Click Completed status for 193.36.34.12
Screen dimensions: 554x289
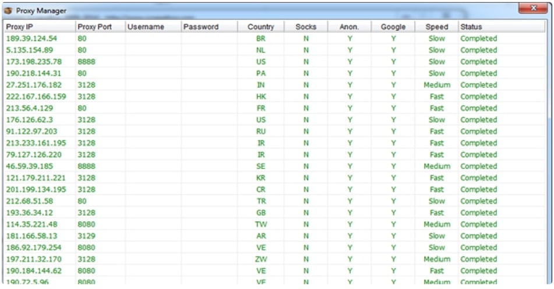click(x=478, y=213)
